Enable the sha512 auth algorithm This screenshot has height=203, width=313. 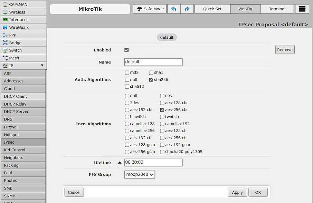click(127, 86)
